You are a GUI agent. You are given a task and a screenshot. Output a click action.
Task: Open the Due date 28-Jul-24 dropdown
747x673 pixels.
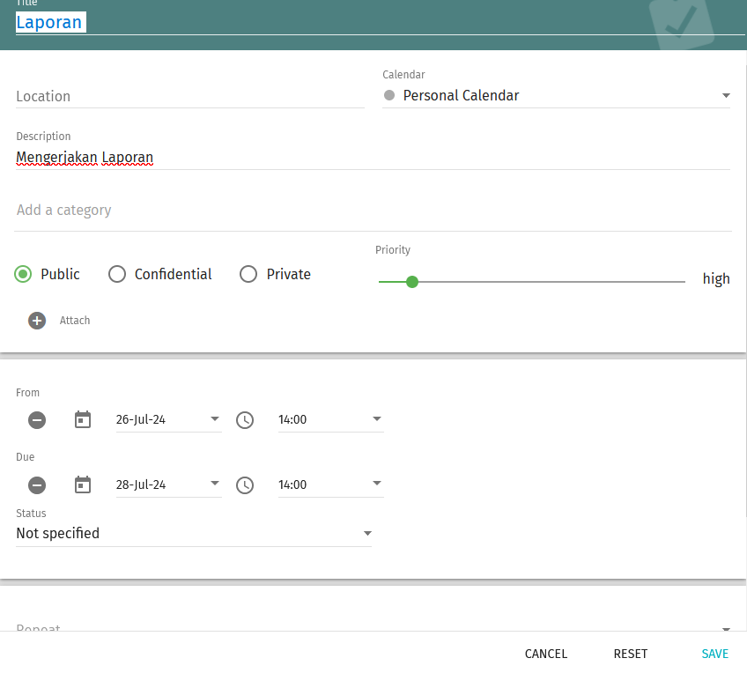click(x=168, y=484)
